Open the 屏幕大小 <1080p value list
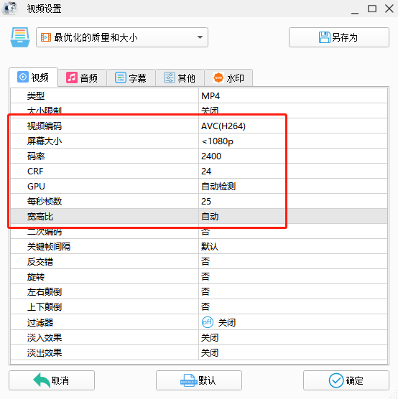This screenshot has height=399, width=398. pos(293,141)
